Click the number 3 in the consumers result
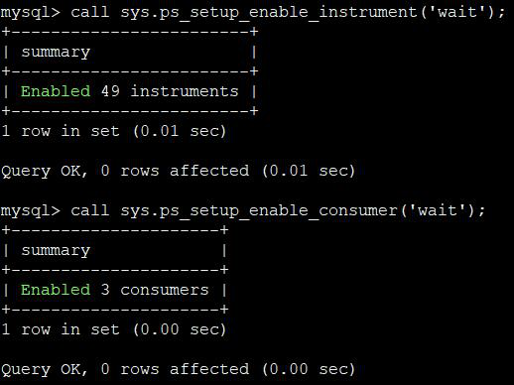Image resolution: width=514 pixels, height=385 pixels. pyautogui.click(x=105, y=290)
